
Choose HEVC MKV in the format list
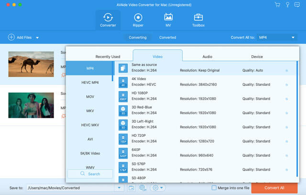(x=90, y=125)
